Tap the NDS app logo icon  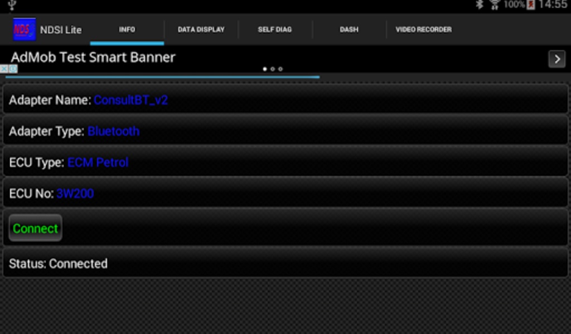25,30
